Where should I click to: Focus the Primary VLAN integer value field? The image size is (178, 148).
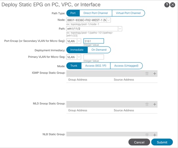(x=94, y=57)
